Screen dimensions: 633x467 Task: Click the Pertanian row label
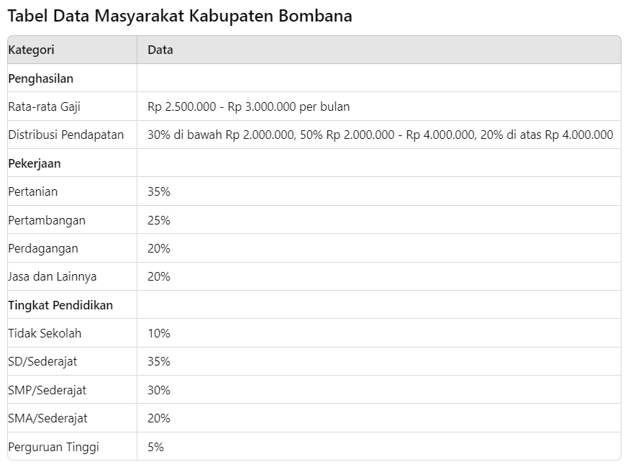33,191
